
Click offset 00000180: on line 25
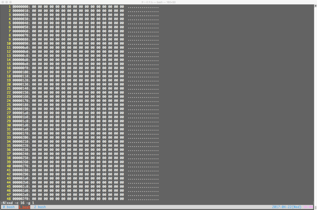(21, 105)
